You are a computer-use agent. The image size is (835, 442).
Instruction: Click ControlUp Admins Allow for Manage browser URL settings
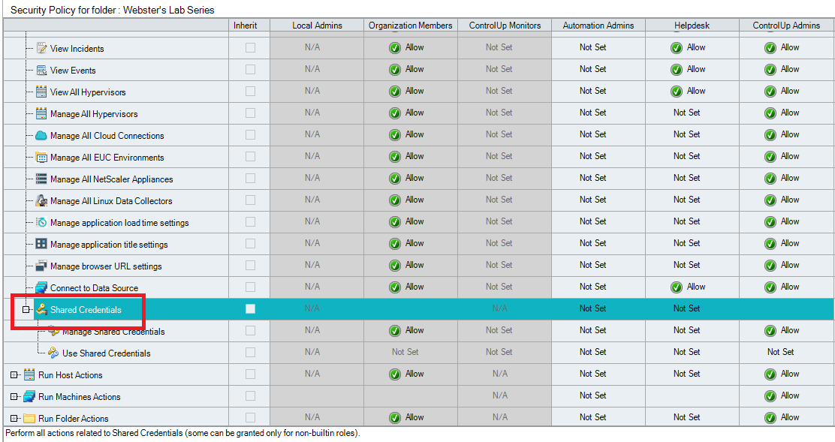pos(782,265)
